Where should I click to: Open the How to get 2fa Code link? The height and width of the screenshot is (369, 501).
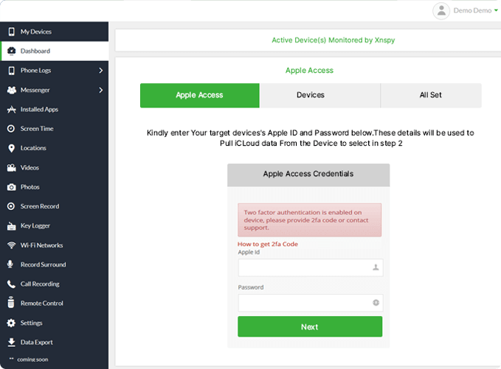[268, 244]
